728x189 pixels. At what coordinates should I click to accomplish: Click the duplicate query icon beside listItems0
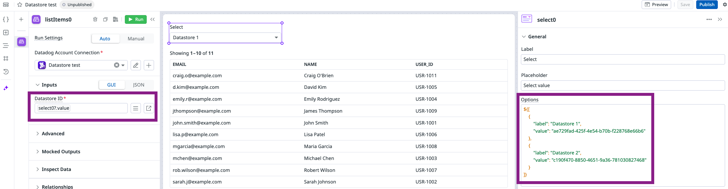pos(105,19)
